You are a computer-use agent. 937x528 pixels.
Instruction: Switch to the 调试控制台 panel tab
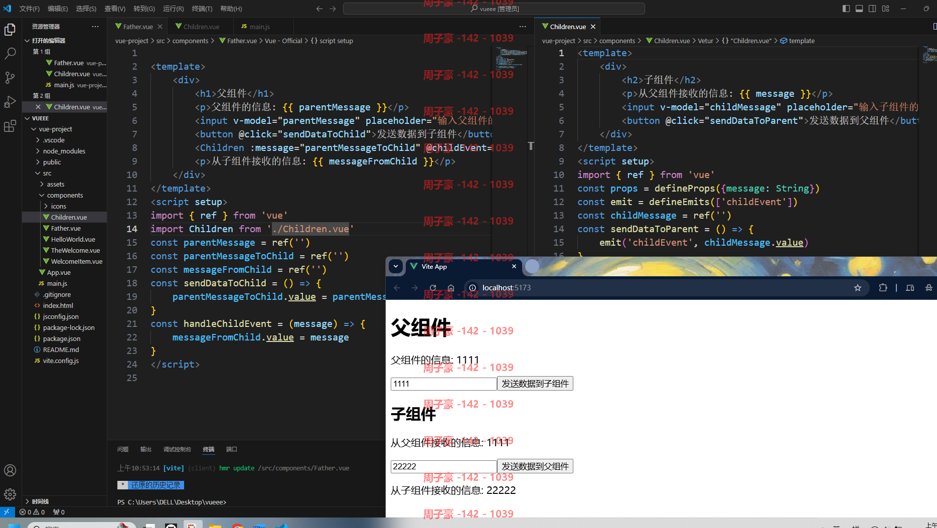point(177,449)
